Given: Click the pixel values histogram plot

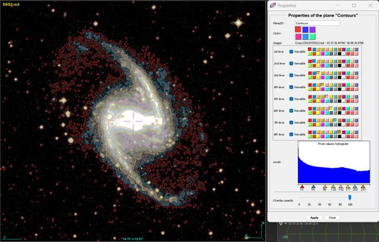Looking at the screenshot, I should click(x=334, y=162).
